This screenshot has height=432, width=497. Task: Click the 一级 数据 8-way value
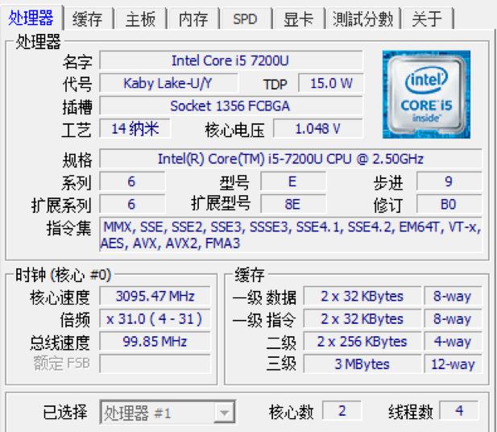[453, 296]
